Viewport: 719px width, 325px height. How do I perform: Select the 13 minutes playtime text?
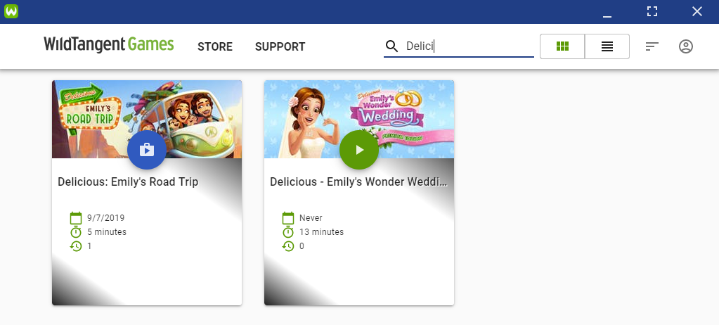coord(321,232)
